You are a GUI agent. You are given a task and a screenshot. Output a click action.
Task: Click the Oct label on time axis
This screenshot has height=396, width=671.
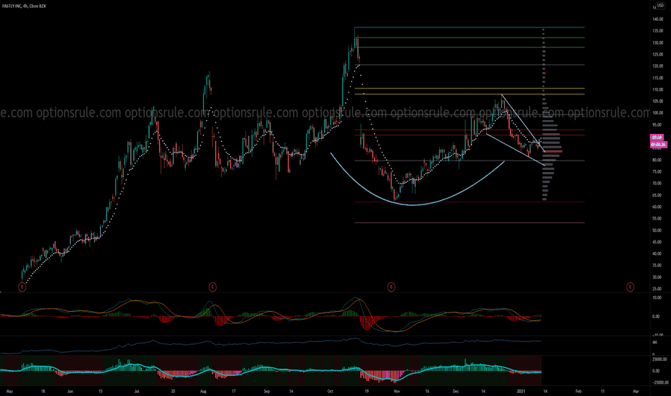coord(330,391)
